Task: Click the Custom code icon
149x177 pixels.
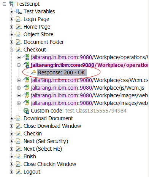Action: [26, 111]
